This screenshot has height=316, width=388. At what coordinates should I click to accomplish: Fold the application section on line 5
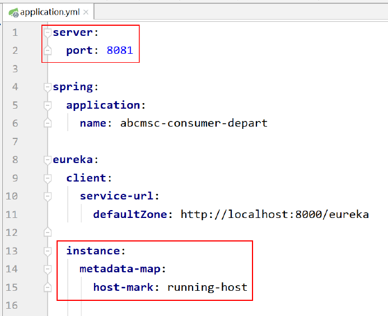[48, 105]
